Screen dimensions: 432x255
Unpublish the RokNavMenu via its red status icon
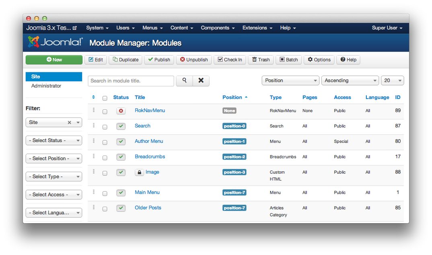[121, 111]
